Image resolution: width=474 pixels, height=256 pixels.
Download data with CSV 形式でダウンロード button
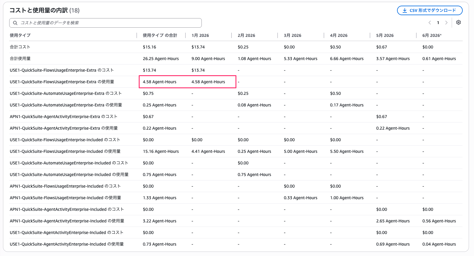coord(430,10)
